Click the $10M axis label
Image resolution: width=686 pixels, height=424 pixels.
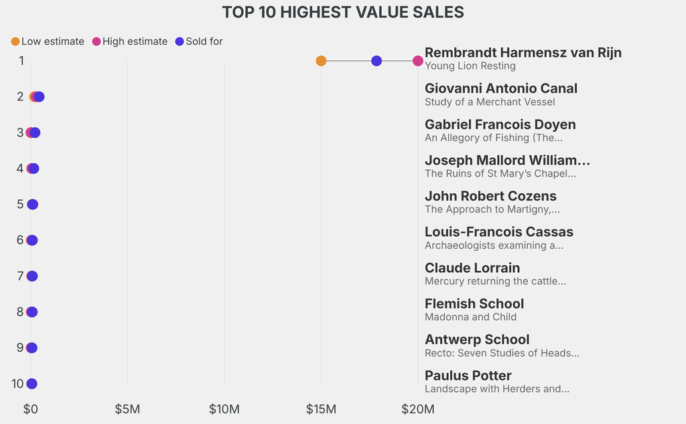224,409
